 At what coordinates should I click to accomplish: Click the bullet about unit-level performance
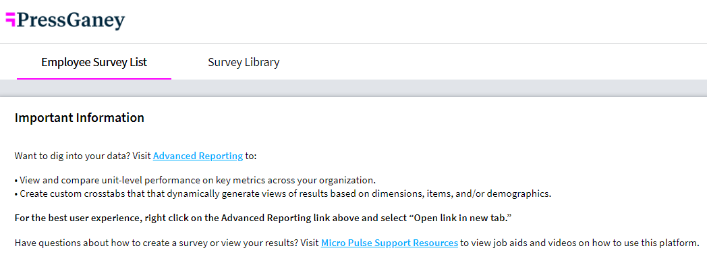(x=195, y=180)
